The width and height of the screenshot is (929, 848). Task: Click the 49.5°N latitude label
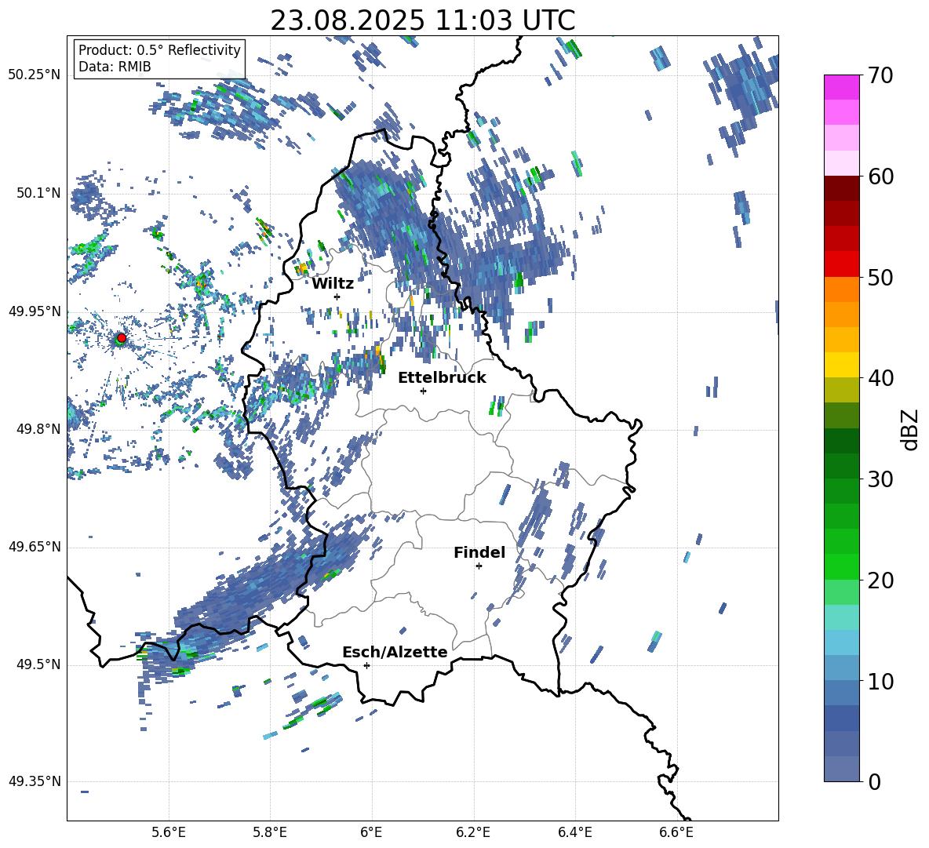click(x=38, y=665)
